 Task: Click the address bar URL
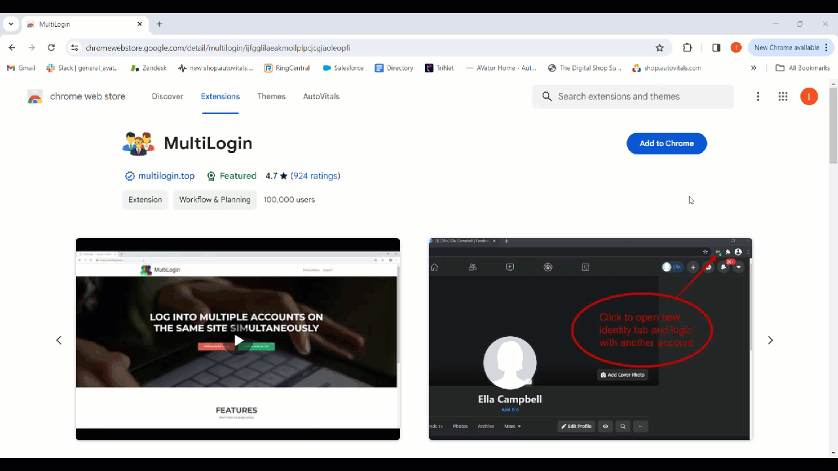(x=218, y=48)
